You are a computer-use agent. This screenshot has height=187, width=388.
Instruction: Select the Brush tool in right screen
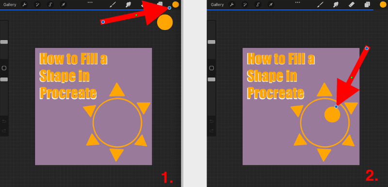[x=321, y=5]
